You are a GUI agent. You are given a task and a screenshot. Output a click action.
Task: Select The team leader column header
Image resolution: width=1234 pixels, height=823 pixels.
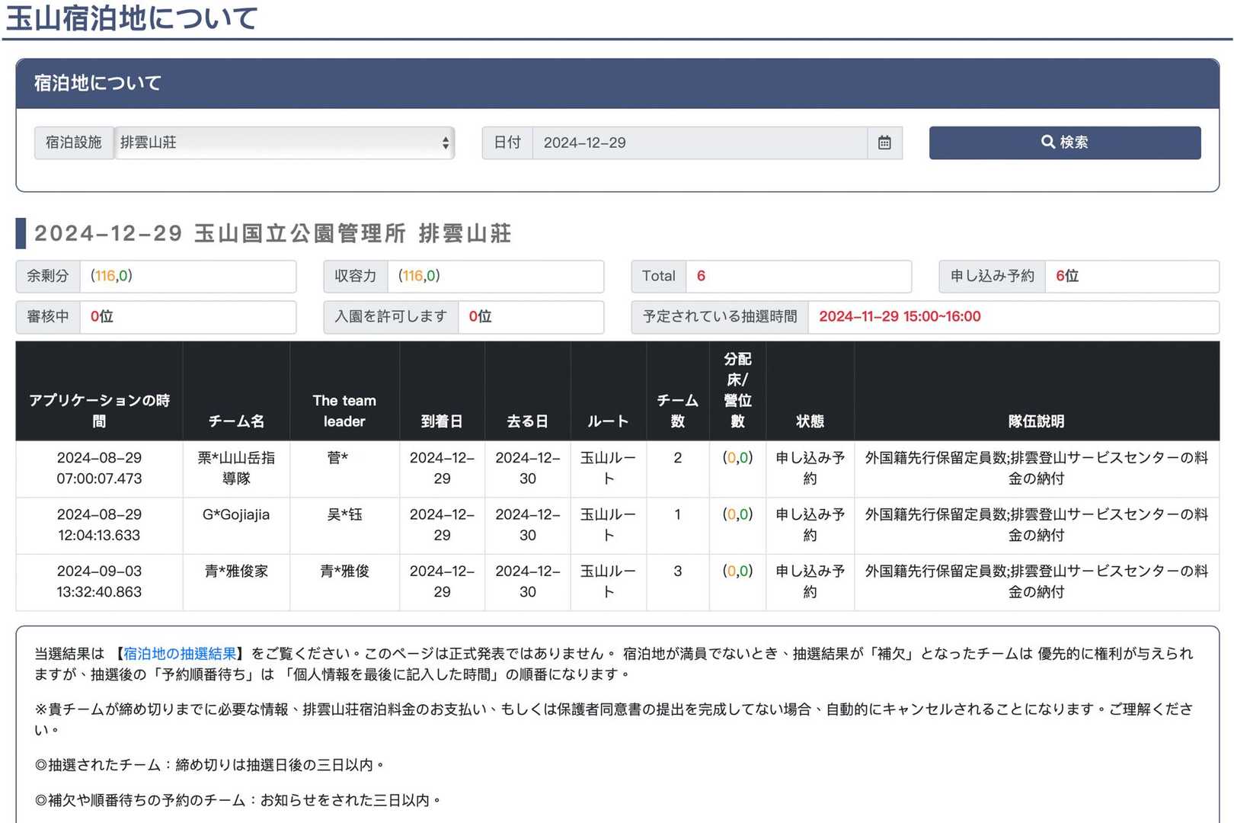[344, 410]
